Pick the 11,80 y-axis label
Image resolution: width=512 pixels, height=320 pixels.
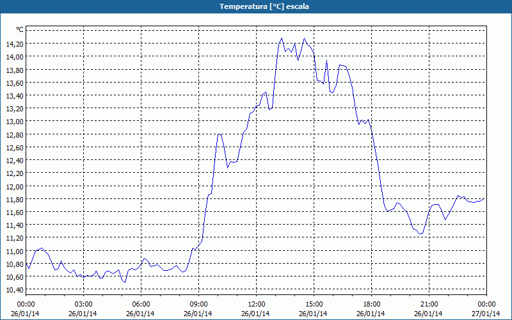(14, 199)
